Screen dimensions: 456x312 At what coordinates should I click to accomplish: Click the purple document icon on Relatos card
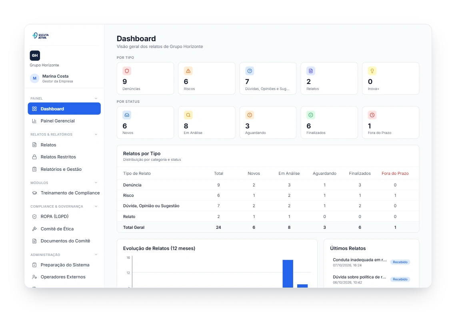pyautogui.click(x=310, y=71)
